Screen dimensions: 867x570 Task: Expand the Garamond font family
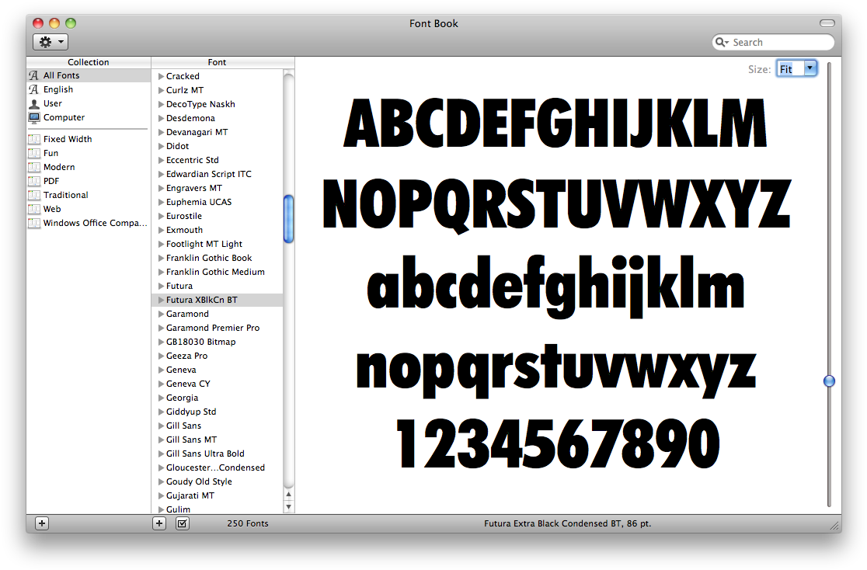tap(162, 314)
